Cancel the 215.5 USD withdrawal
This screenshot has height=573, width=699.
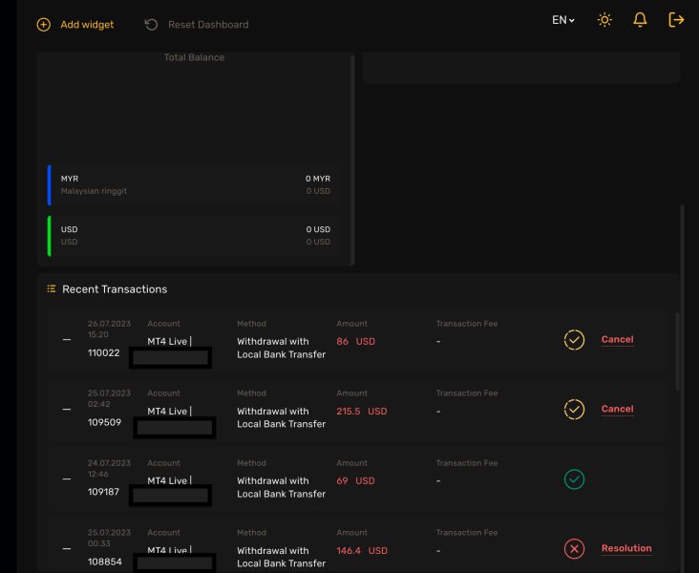tap(617, 409)
